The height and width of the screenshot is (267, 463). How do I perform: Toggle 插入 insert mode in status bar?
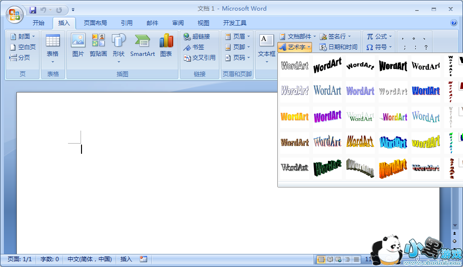coord(126,259)
